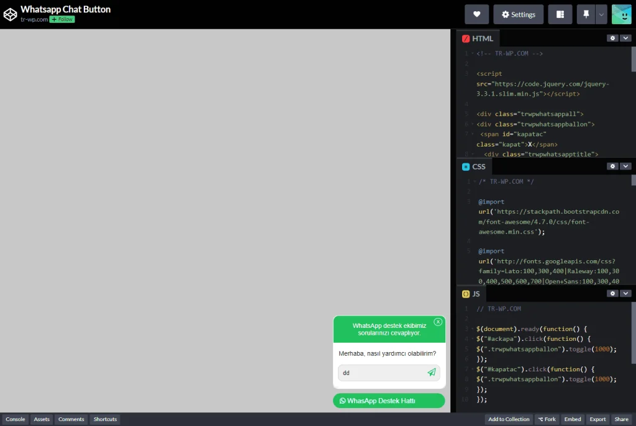Love this pen with the heart button
This screenshot has width=636, height=426.
[476, 14]
